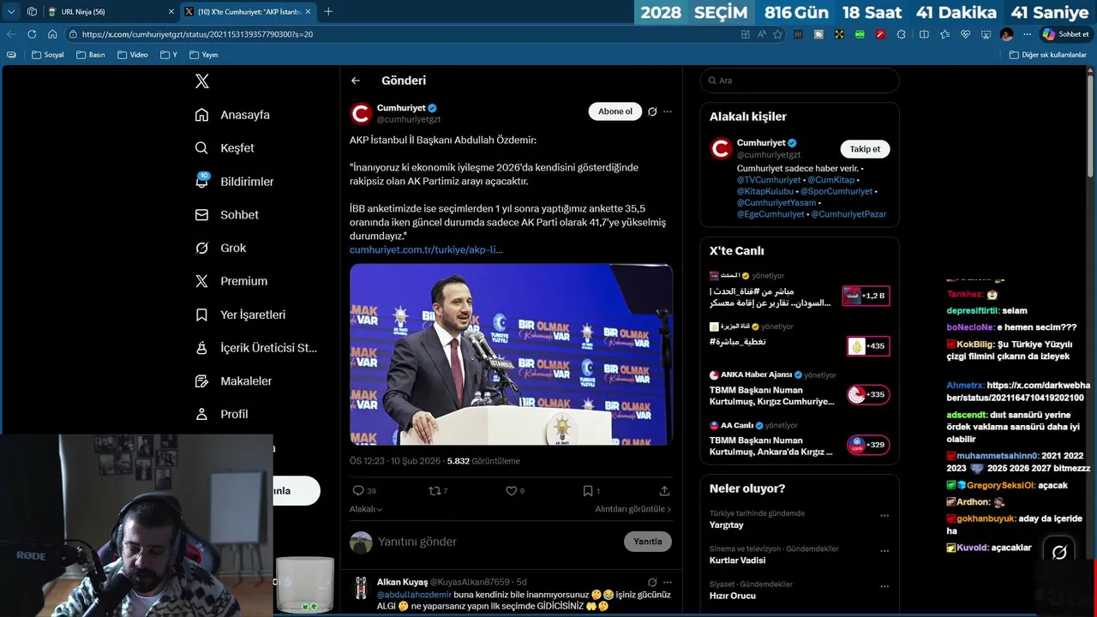Open the cumhuriyet.com.tr article link
This screenshot has height=617, width=1097.
point(426,249)
